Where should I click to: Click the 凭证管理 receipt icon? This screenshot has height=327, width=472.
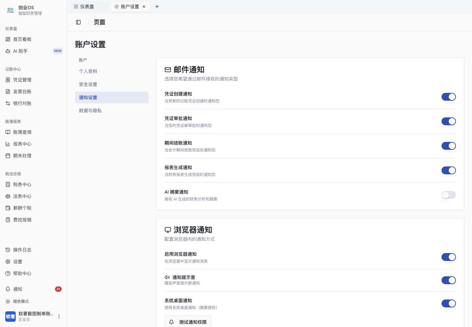pyautogui.click(x=8, y=80)
